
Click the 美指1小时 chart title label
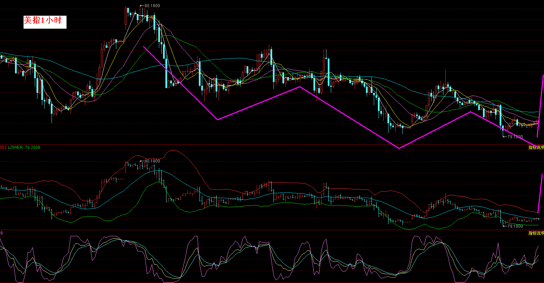[44, 21]
